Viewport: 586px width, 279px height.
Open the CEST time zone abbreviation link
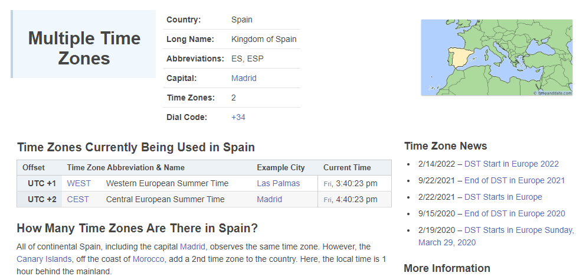pos(78,199)
